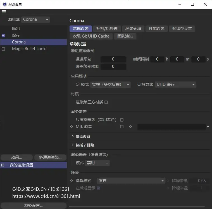Click the 降噪半径 value field
Screen dimensions: 212x209
pyautogui.click(x=200, y=188)
